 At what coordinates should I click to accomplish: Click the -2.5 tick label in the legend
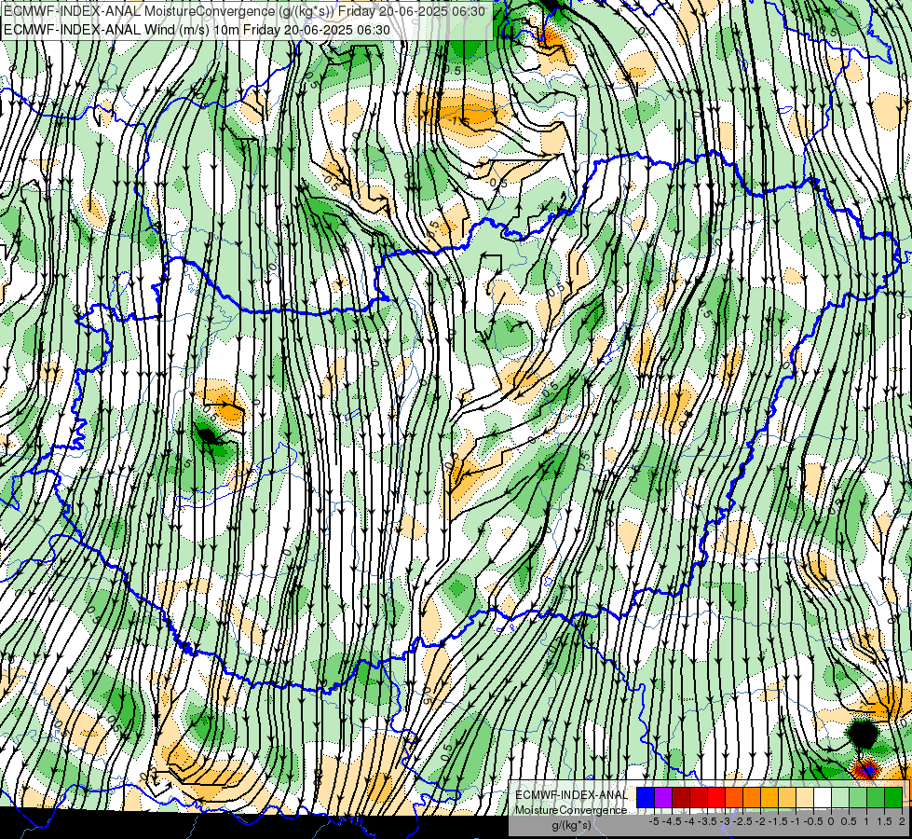click(x=742, y=821)
